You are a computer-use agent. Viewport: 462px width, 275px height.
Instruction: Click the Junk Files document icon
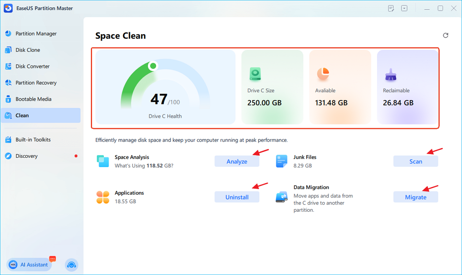click(281, 161)
